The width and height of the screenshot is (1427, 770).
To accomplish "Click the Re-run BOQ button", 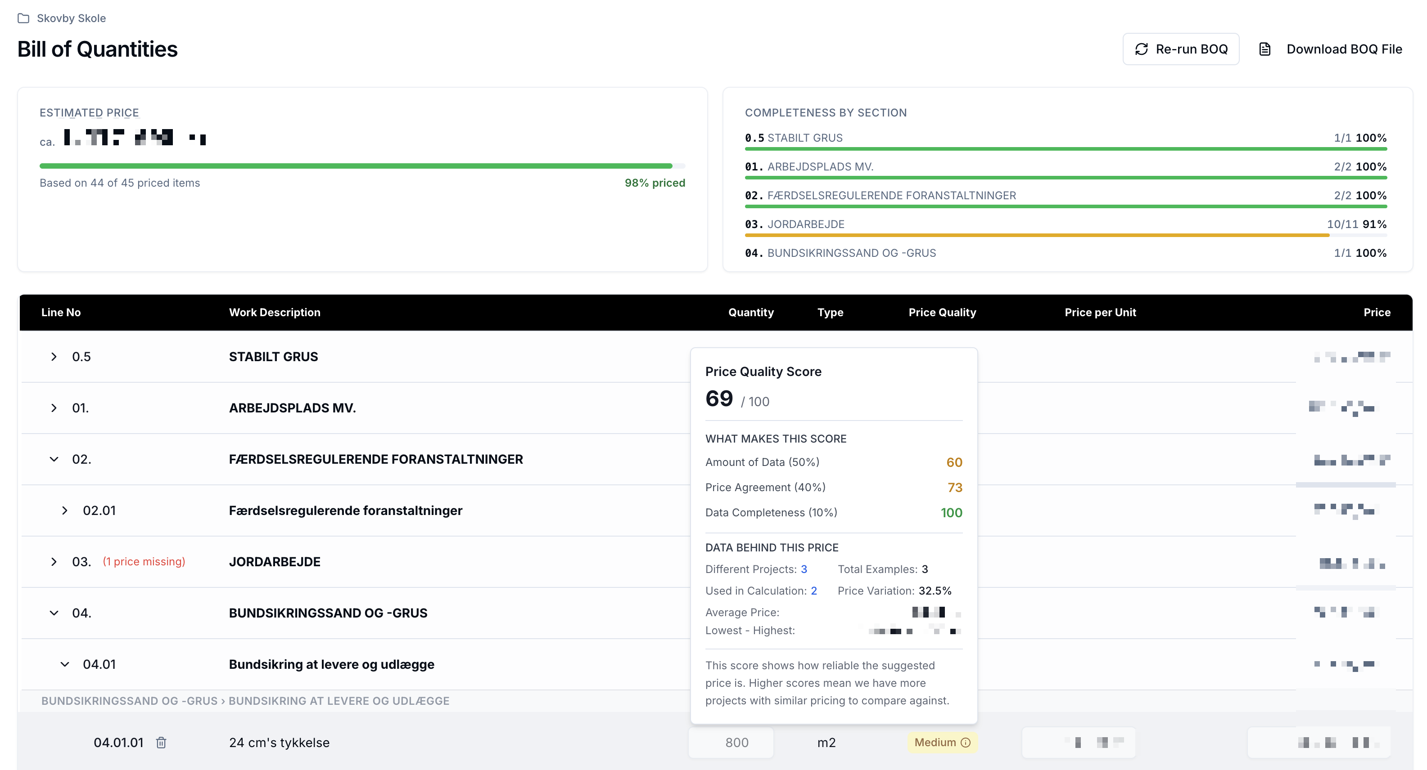I will (x=1180, y=49).
